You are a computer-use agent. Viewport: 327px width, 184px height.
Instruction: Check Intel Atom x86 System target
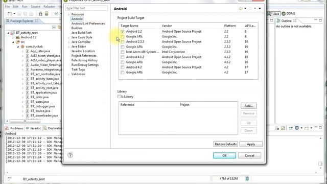(x=123, y=52)
